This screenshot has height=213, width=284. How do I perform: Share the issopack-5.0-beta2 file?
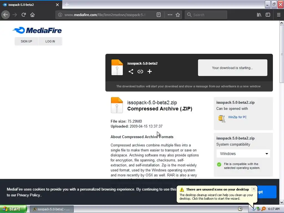(131, 72)
